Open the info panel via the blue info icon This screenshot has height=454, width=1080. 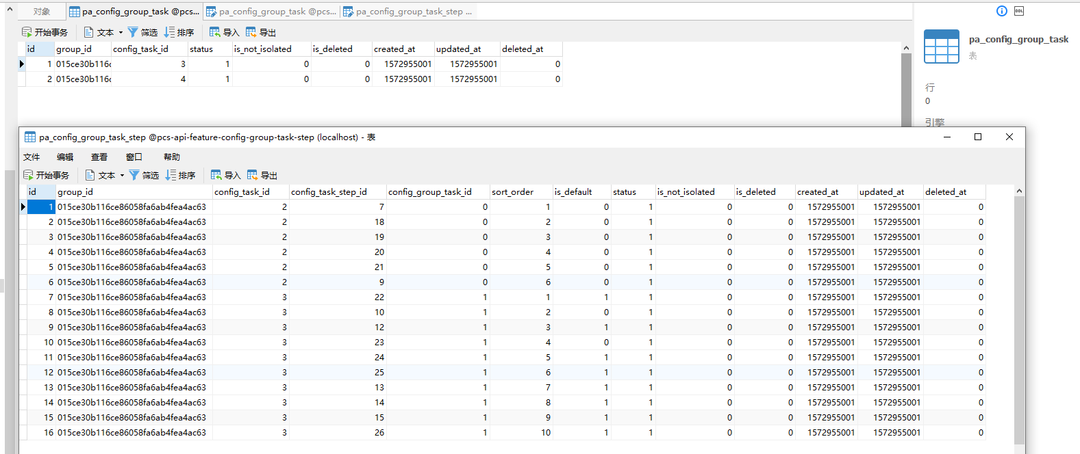(x=1002, y=11)
